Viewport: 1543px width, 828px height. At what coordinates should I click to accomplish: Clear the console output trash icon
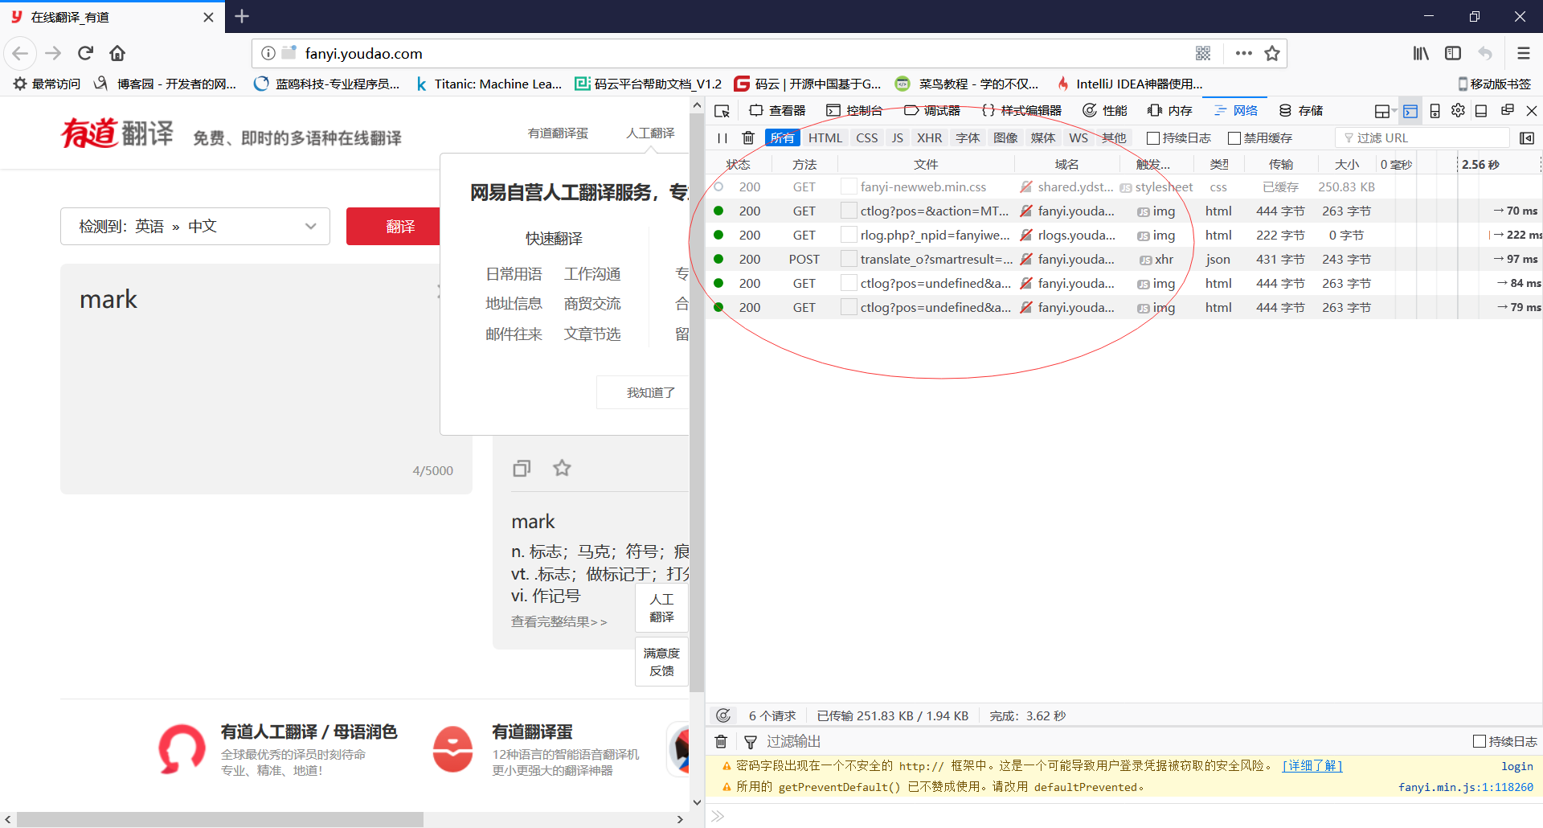click(721, 742)
